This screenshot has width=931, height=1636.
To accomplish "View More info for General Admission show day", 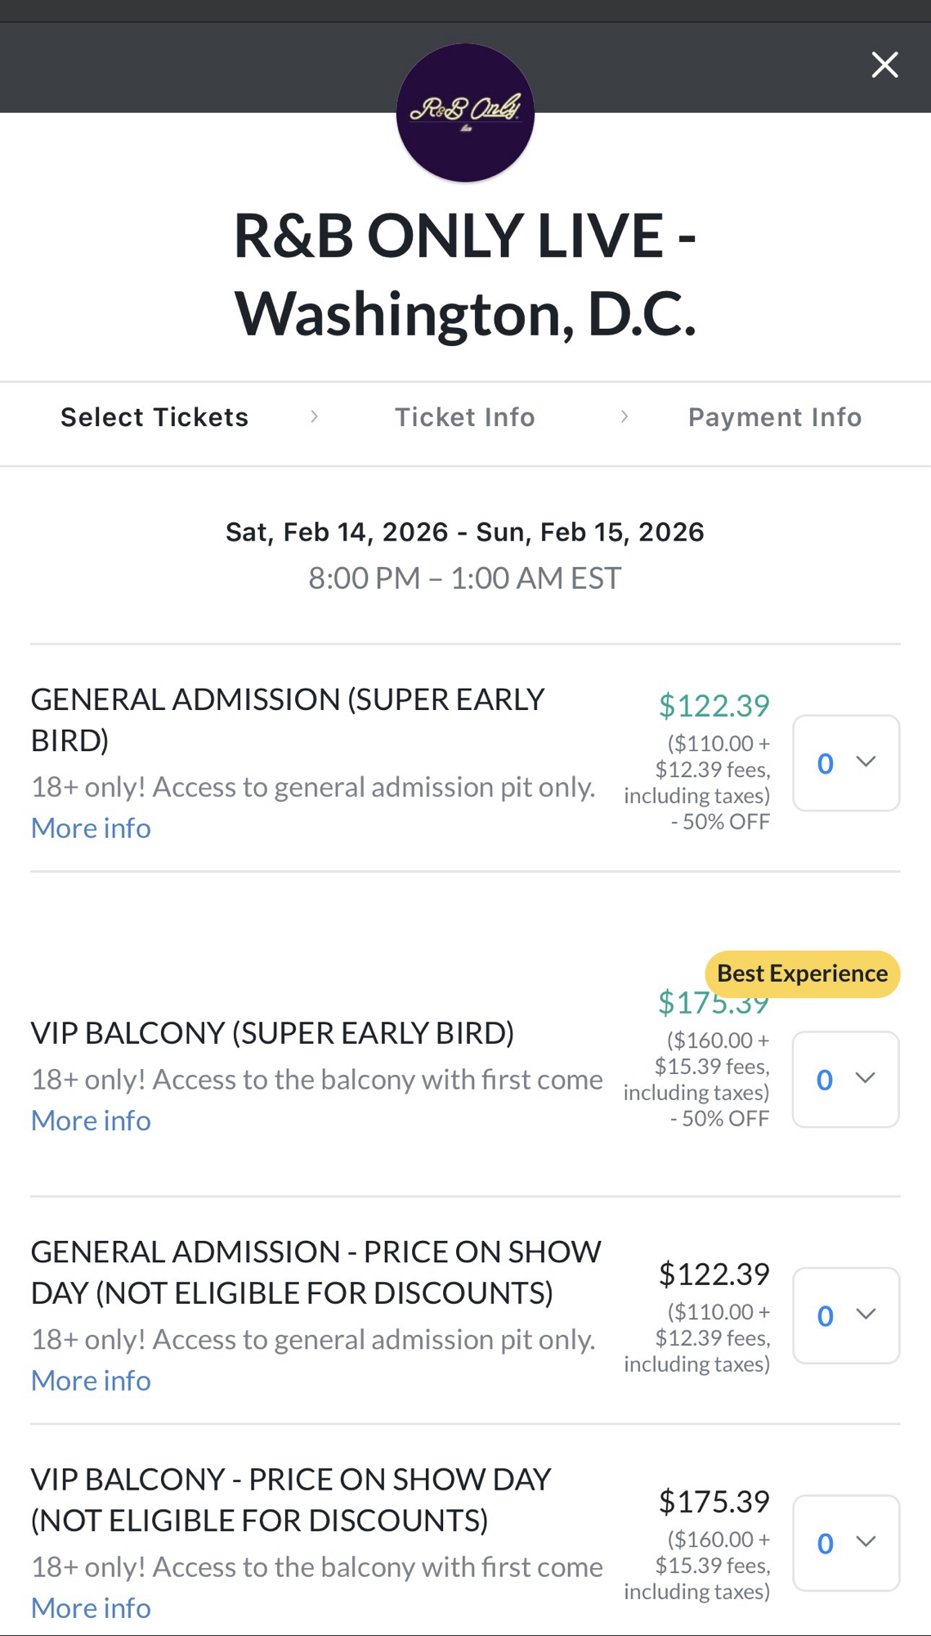I will tap(91, 1381).
